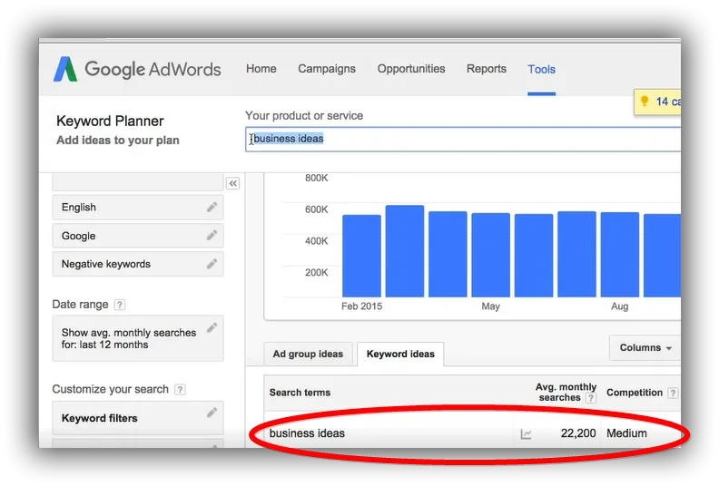Image resolution: width=719 pixels, height=486 pixels.
Task: Open the Columns dropdown
Action: 645,347
